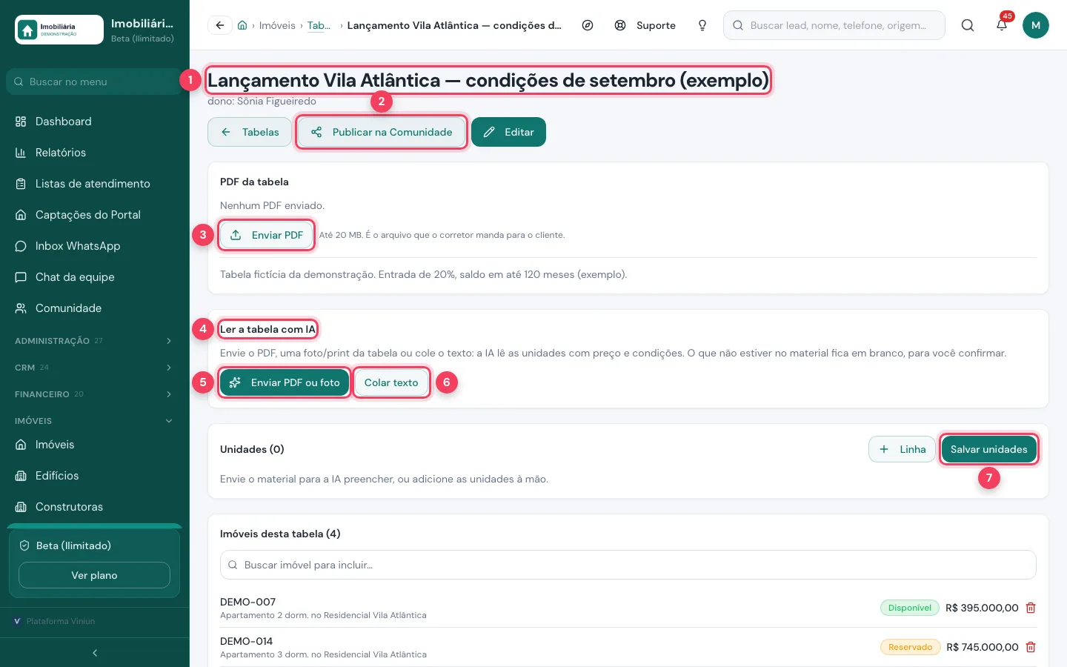This screenshot has height=667, width=1067.
Task: Delete DEMO-007 with its trash icon
Action: (1031, 608)
